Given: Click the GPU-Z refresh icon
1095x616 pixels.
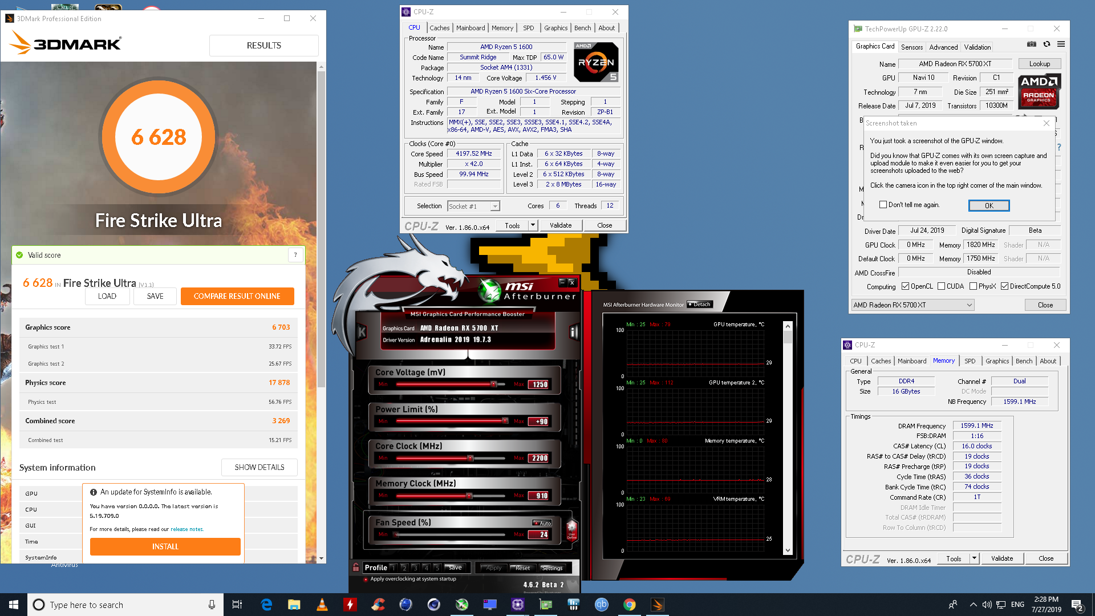Looking at the screenshot, I should coord(1047,44).
